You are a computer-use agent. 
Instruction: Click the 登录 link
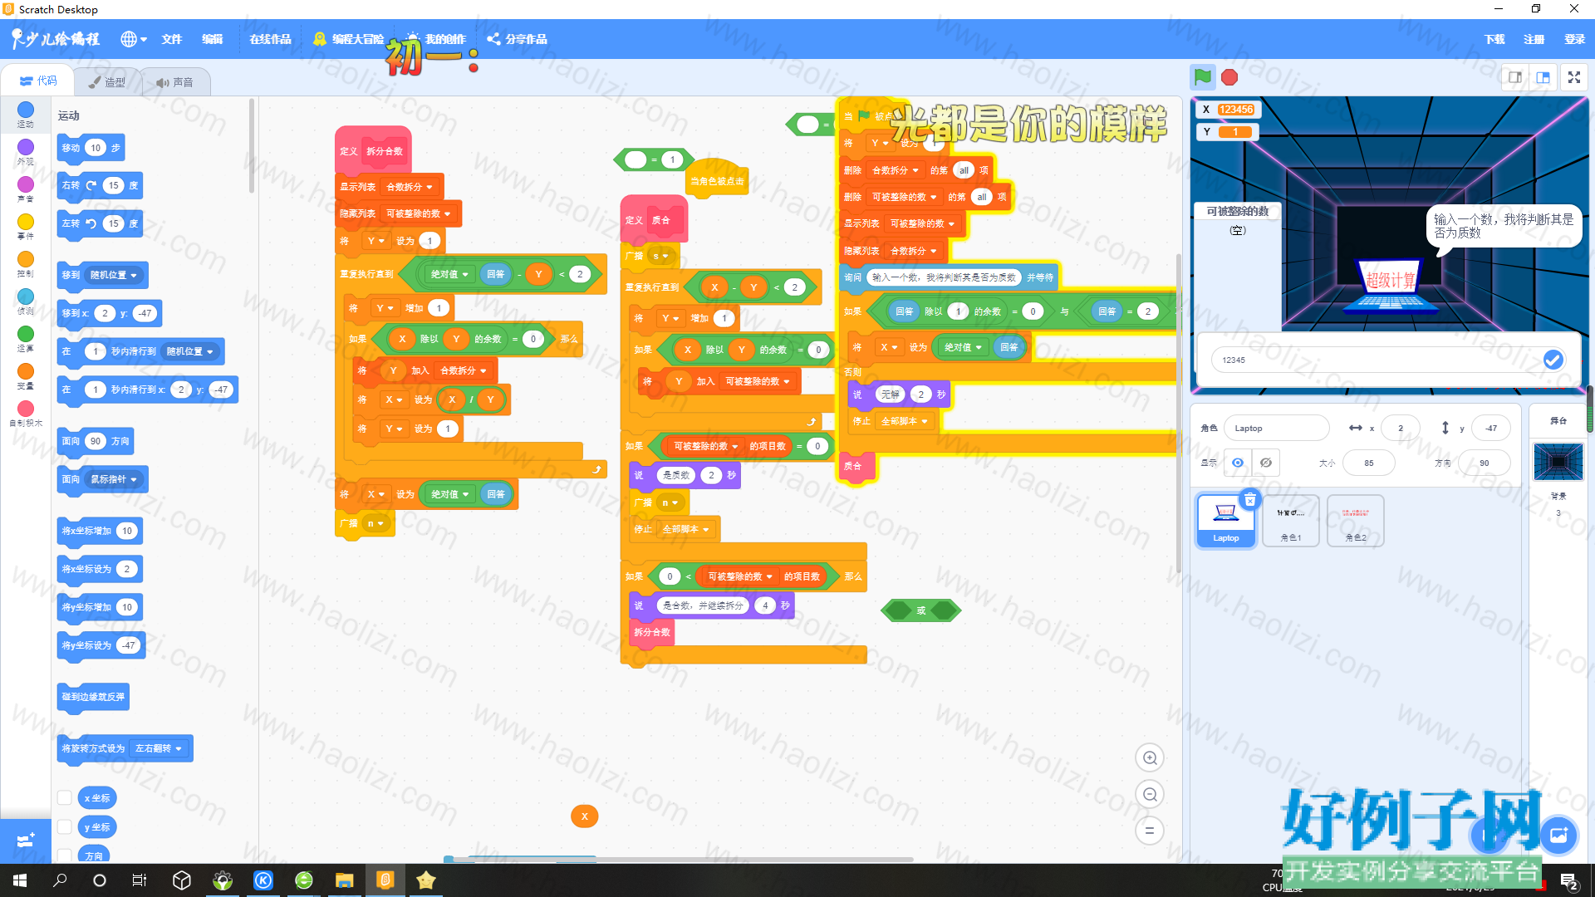pos(1574,39)
